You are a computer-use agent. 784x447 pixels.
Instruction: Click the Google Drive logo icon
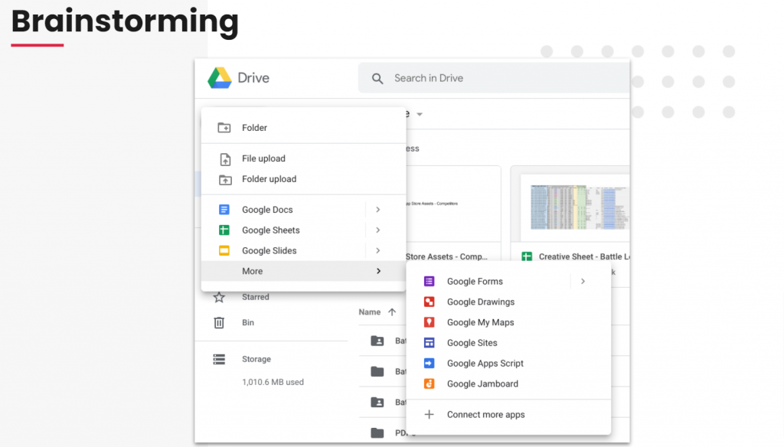(x=220, y=78)
